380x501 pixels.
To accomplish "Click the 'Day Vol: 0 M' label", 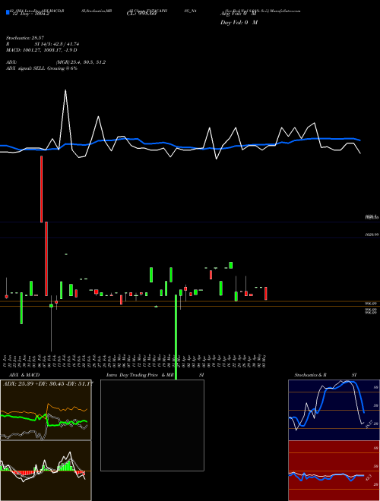I will tap(239, 23).
